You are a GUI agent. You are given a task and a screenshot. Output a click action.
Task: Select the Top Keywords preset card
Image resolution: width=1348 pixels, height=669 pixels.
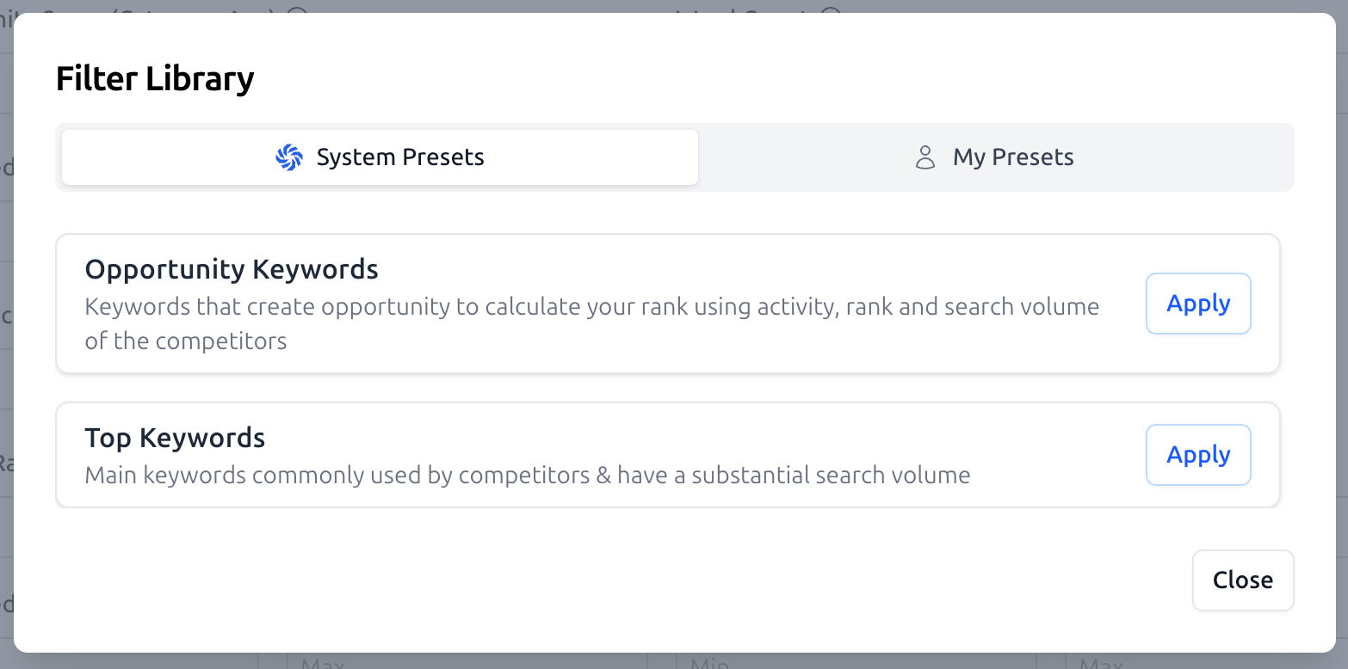coord(603,455)
